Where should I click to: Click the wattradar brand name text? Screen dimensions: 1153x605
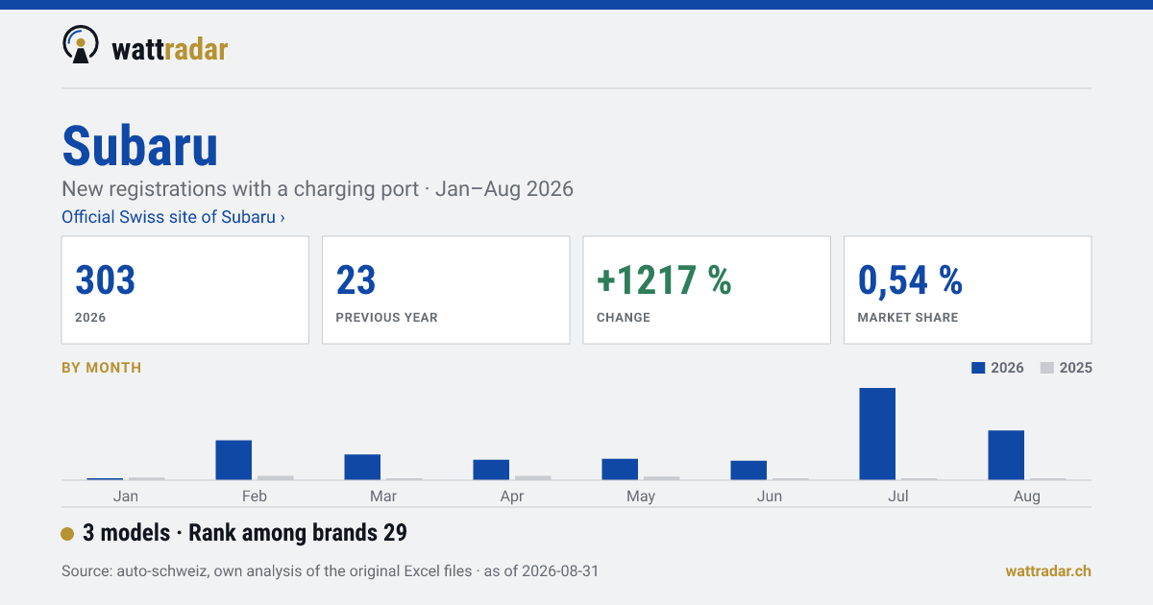(170, 48)
